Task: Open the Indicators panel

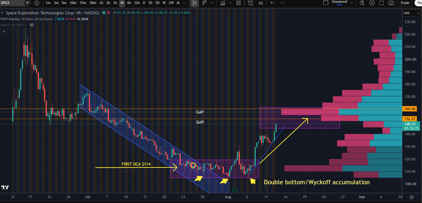Action: click(223, 3)
